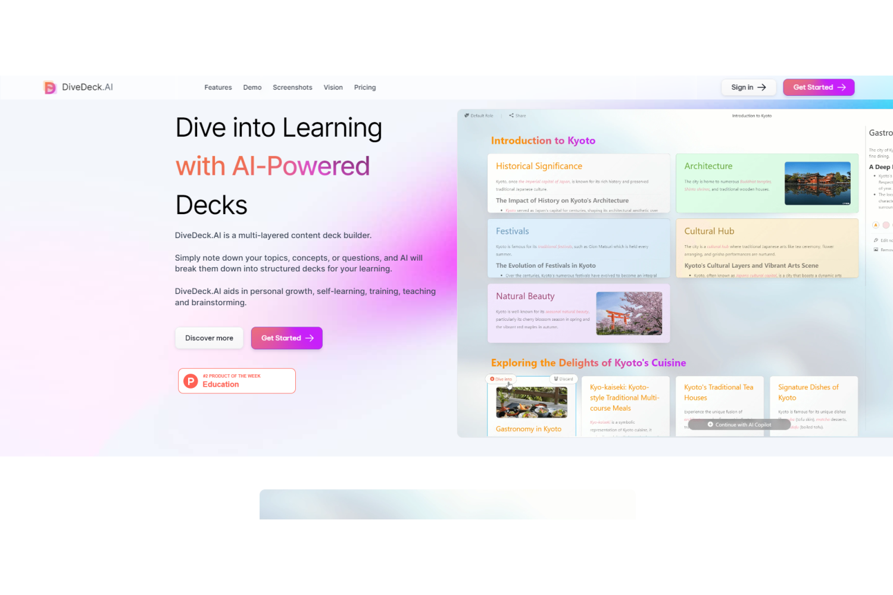
Task: Click the Edit pencil icon in side panel
Action: point(876,240)
